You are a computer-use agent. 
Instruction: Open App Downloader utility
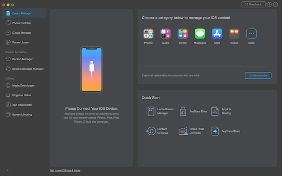click(24, 105)
